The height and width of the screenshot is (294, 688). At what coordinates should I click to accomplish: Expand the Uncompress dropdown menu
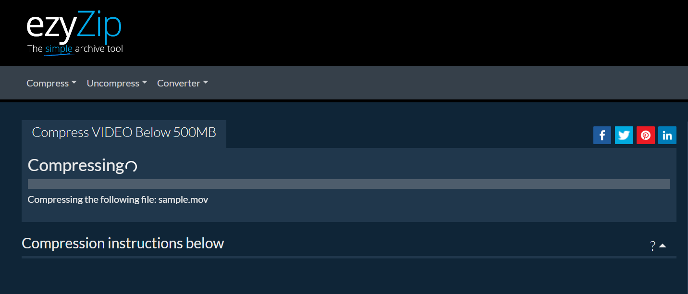[117, 83]
